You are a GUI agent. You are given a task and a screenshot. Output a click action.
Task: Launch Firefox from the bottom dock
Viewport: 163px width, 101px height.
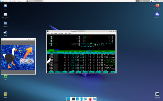click(x=90, y=99)
